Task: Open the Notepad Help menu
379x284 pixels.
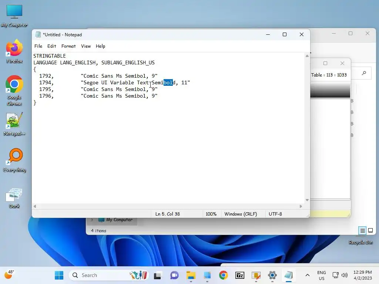Action: pyautogui.click(x=100, y=46)
